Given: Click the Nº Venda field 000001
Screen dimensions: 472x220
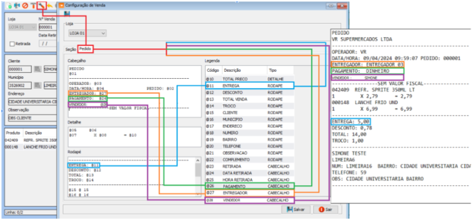Looking at the screenshot, I should pos(48,27).
